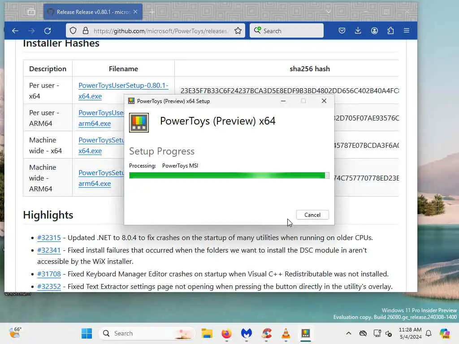Minimize the PowerToys setup window

[x=283, y=101]
